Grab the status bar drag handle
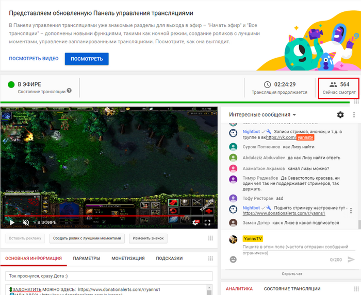Image resolution: width=361 pixels, height=295 pixels. click(356, 101)
